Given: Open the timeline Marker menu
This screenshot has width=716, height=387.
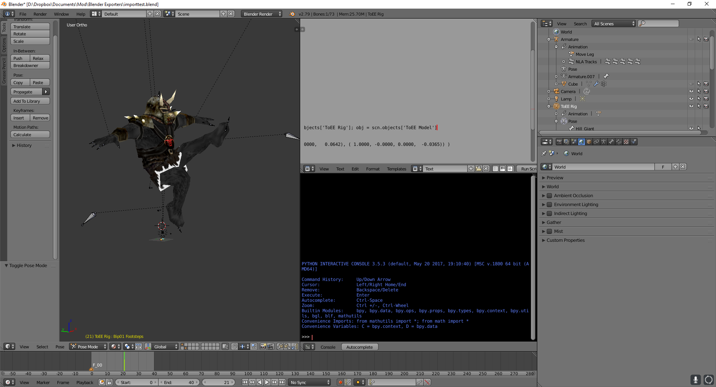Looking at the screenshot, I should 43,383.
